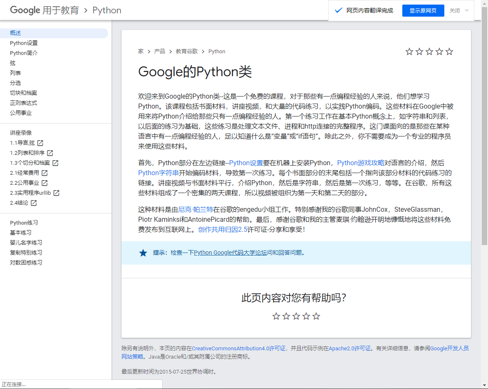Click the first star under the helpfulness question

pyautogui.click(x=276, y=316)
